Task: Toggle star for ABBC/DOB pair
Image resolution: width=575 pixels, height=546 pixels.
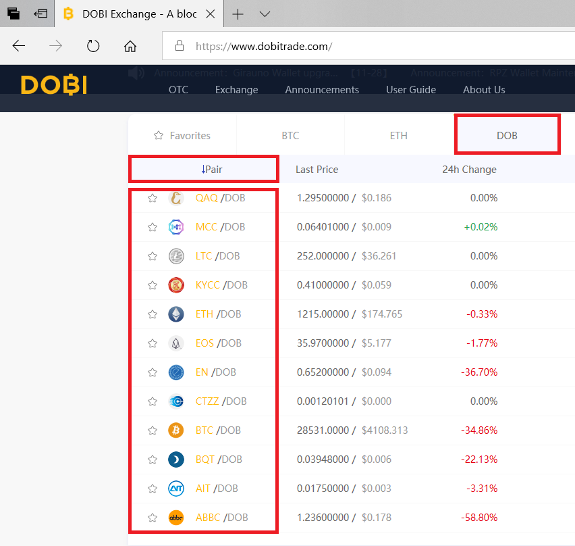Action: (153, 518)
